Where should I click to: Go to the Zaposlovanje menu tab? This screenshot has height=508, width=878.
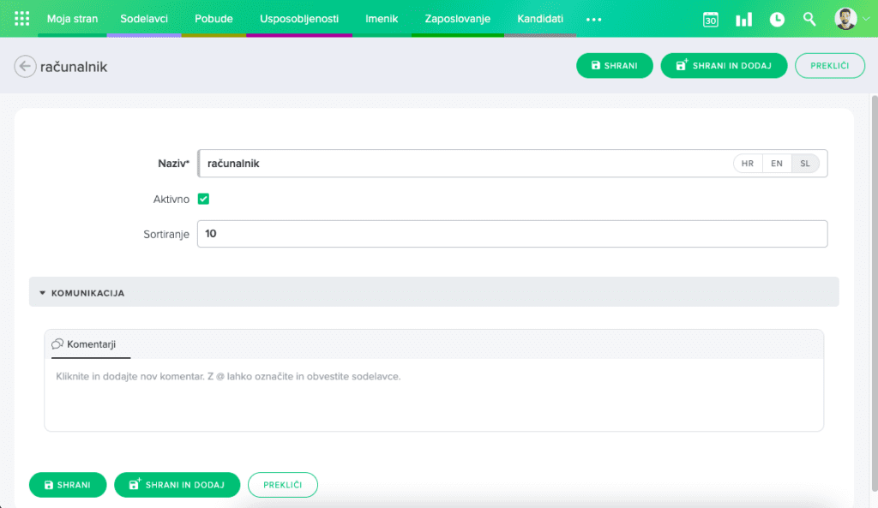pyautogui.click(x=457, y=19)
